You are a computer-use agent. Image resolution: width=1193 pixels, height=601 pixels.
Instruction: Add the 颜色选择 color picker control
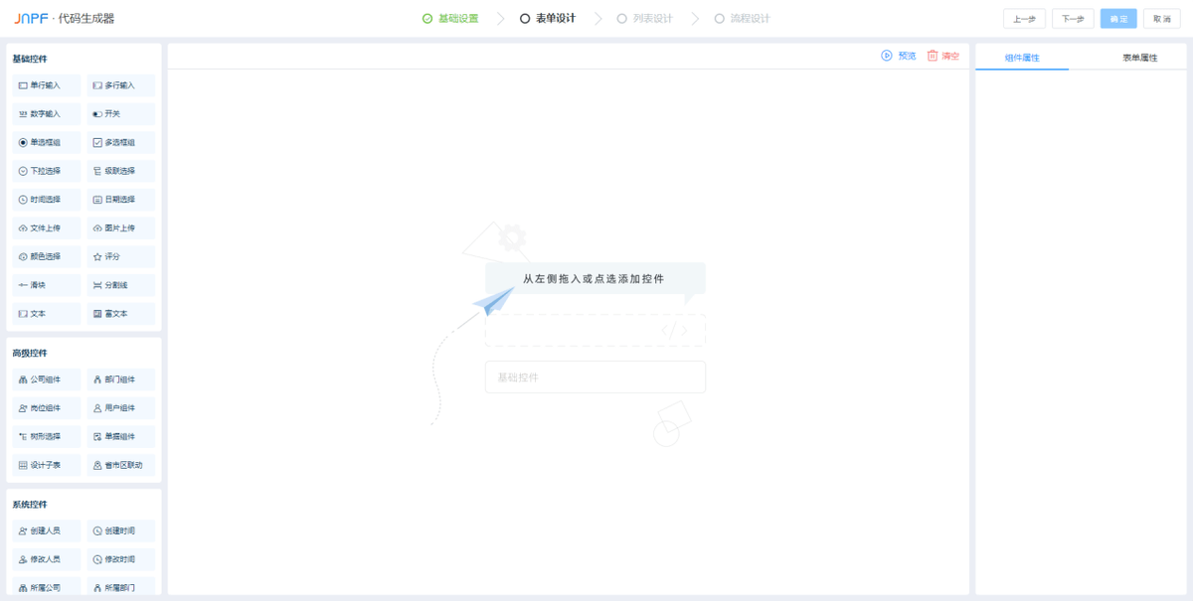(x=48, y=256)
